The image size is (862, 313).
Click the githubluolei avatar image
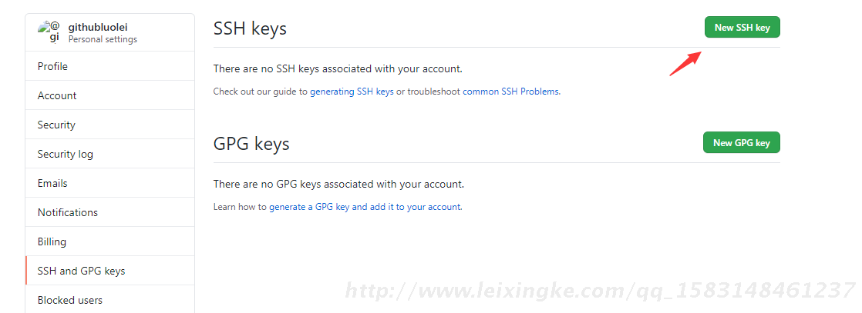pyautogui.click(x=50, y=32)
